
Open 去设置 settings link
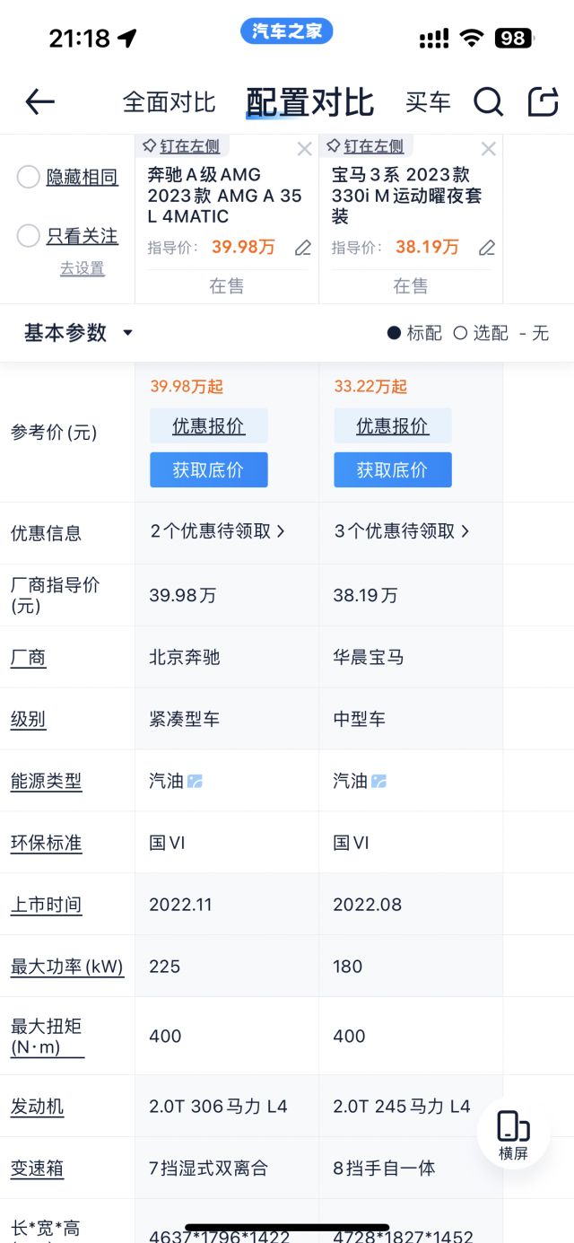click(82, 268)
